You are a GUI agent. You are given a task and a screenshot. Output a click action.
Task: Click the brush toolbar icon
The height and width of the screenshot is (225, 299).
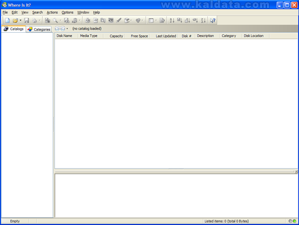coord(119,20)
